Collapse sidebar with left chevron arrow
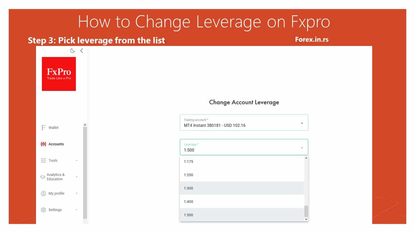 pos(82,50)
